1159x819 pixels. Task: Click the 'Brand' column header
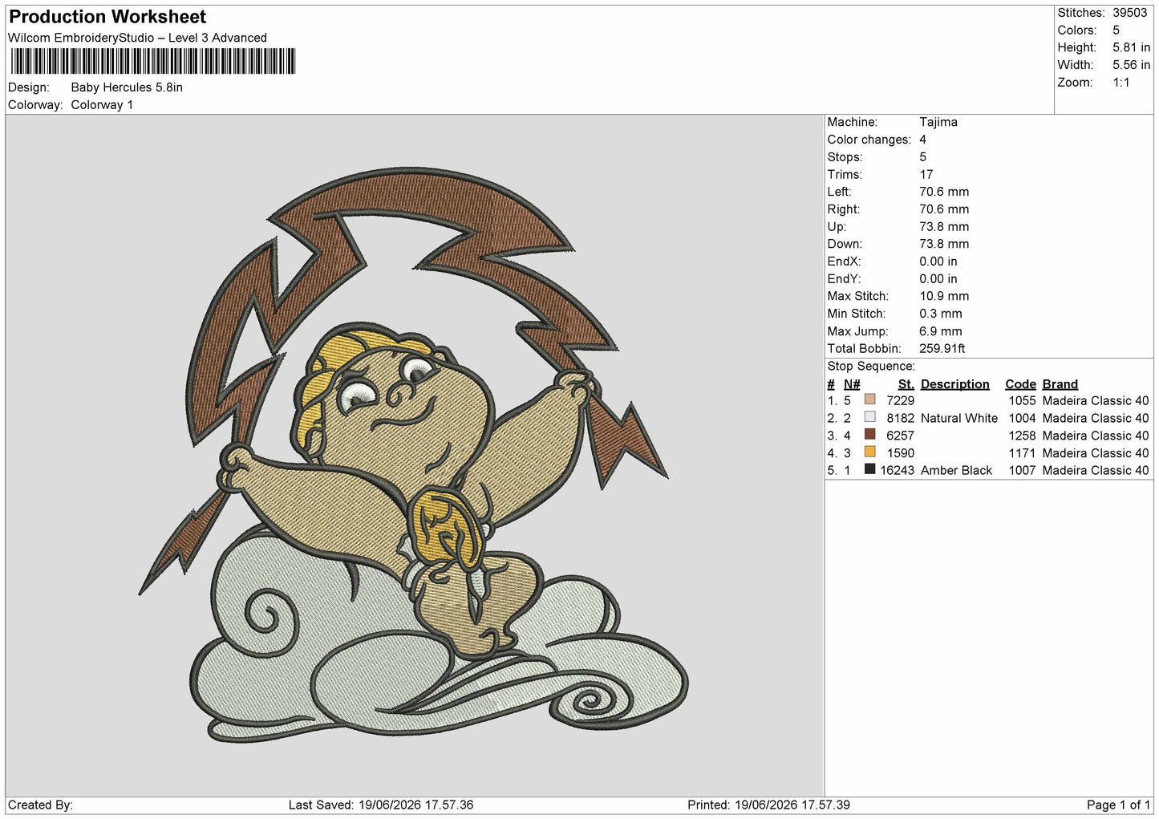click(1060, 384)
